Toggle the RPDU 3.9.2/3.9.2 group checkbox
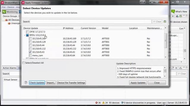This screenshot has width=190, height=106. (27, 35)
